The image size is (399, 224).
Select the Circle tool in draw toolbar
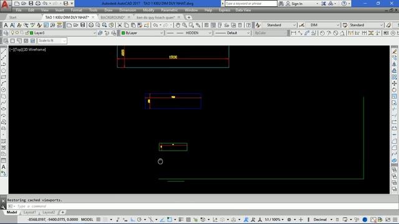(x=4, y=90)
